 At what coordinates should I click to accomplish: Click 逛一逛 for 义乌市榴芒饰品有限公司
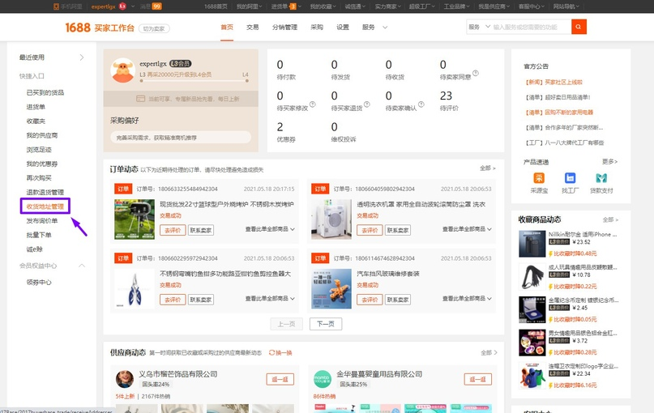click(x=280, y=379)
